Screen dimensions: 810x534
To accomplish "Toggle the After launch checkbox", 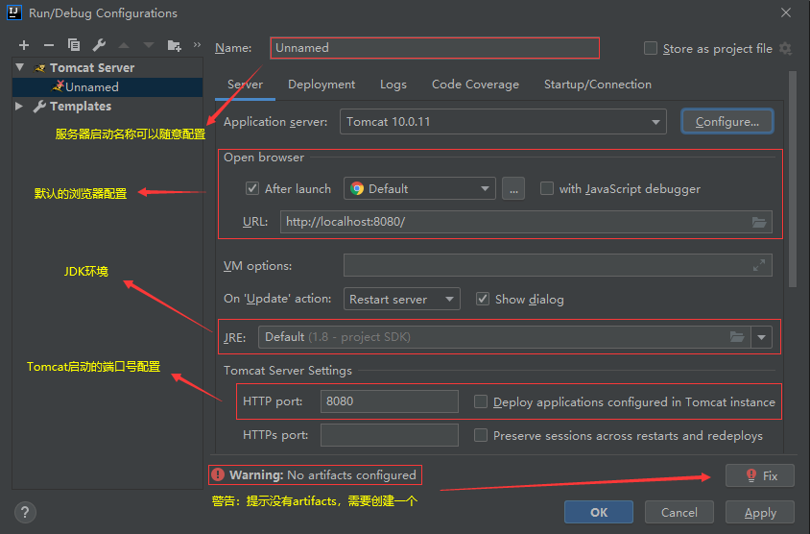I will 252,188.
